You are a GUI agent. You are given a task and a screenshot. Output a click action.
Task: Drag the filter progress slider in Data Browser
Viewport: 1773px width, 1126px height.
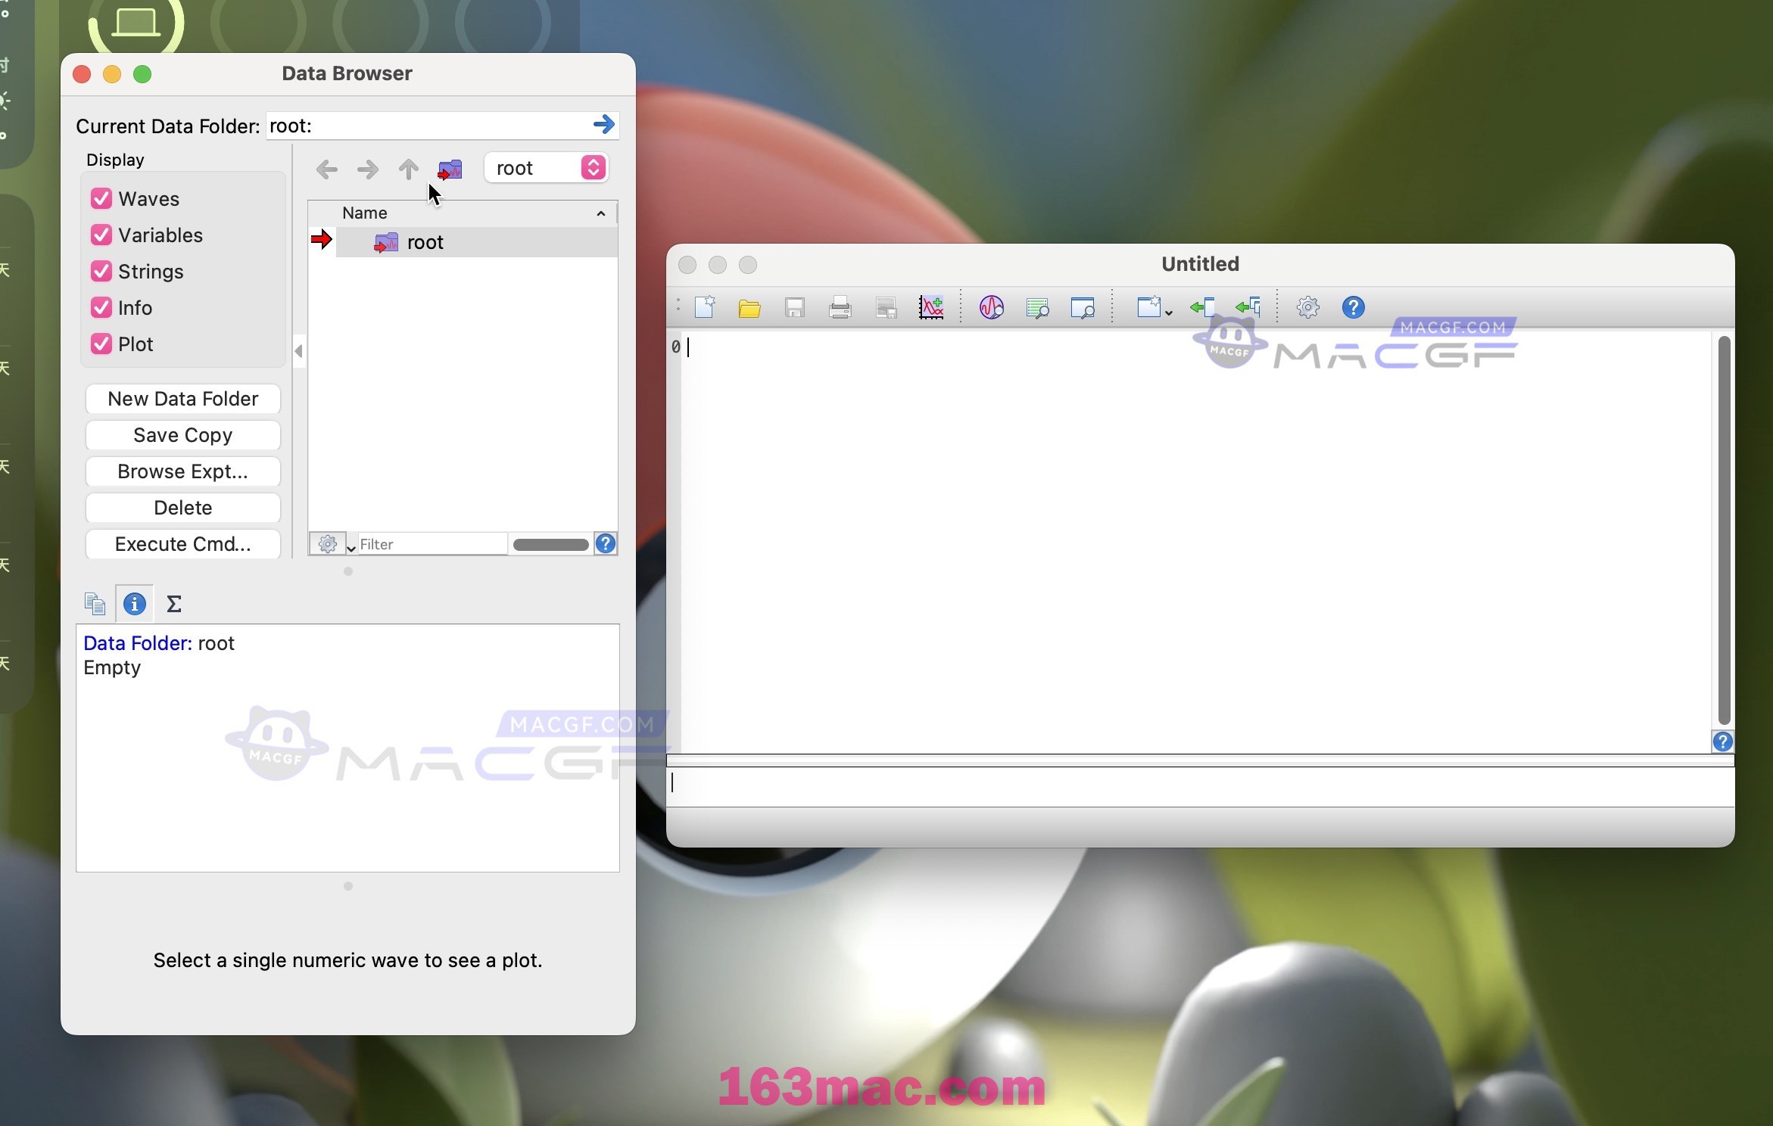click(x=550, y=543)
